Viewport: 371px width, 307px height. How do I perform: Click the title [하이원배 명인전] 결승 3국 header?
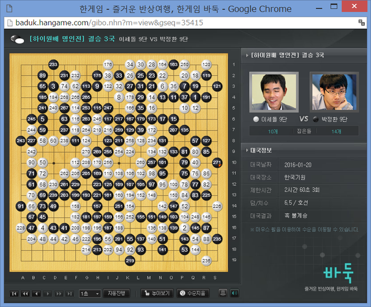point(72,39)
